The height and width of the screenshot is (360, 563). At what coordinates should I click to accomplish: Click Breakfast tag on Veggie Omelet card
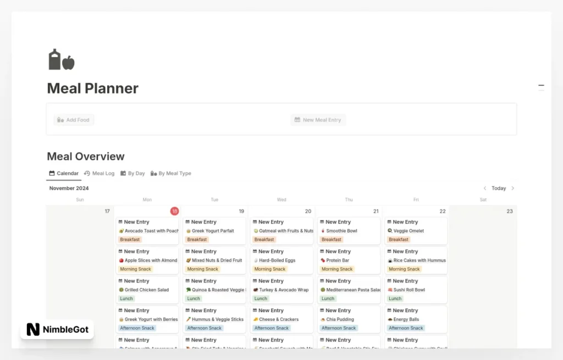click(398, 240)
